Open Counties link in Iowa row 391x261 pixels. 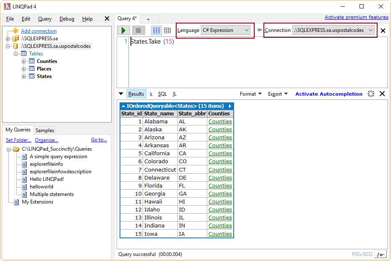click(x=220, y=234)
